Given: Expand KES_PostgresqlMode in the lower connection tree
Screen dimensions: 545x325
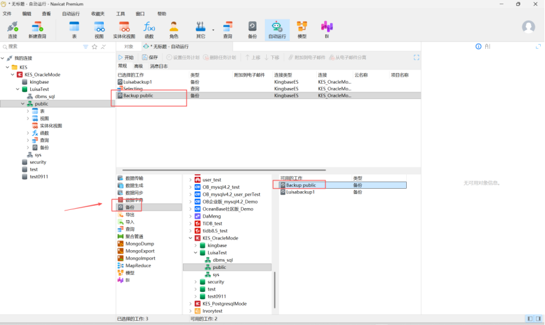Looking at the screenshot, I should 189,304.
